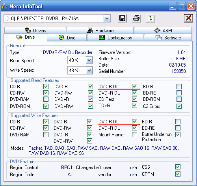
Task: Toggle DVD+RW write feature checkbox
Action: click(89, 141)
